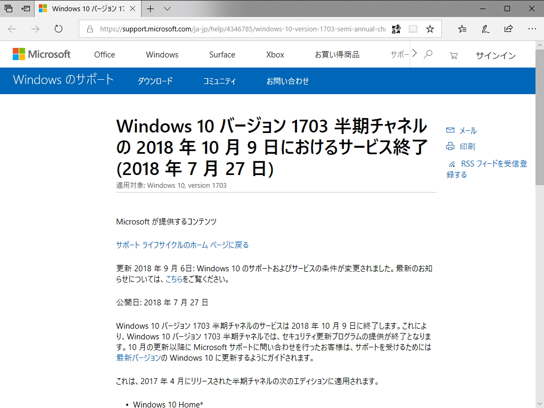The width and height of the screenshot is (544, 408).
Task: Open the tabs you've set aside icon
Action: 9,9
